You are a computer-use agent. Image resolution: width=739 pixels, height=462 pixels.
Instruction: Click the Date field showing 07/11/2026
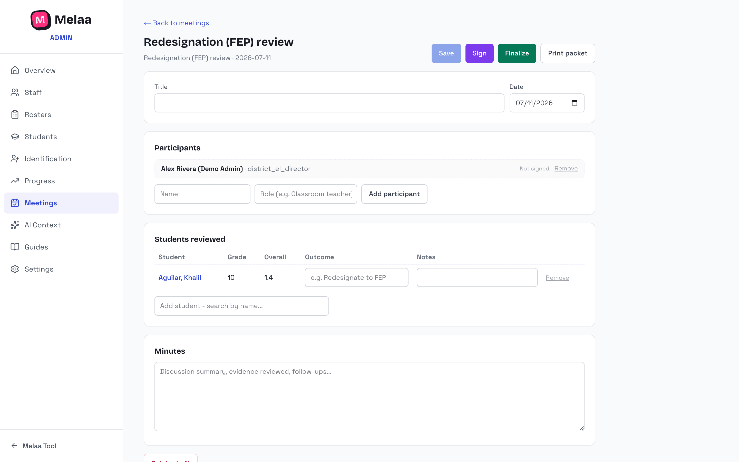(x=547, y=103)
